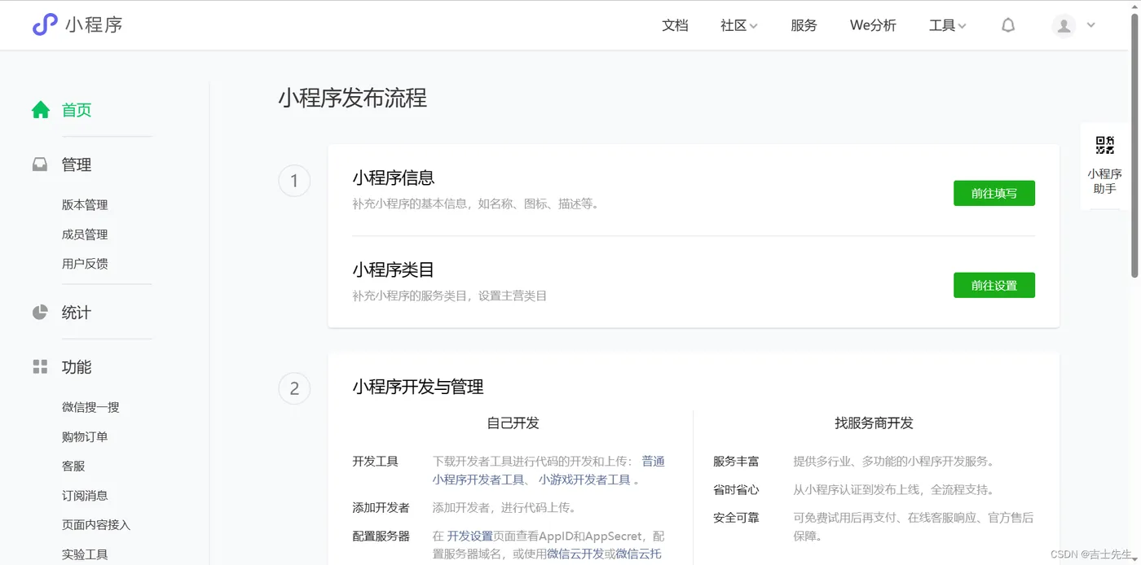This screenshot has height=565, width=1141.
Task: Open the 小程序助手 QR code icon
Action: 1105,146
